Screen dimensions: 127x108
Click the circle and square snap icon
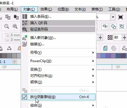(113, 26)
